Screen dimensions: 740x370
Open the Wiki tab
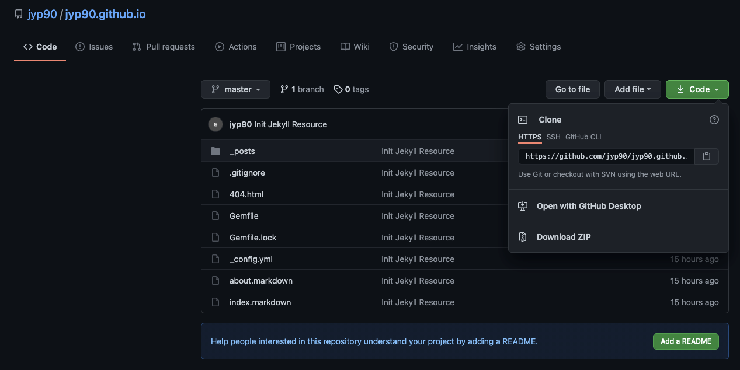355,47
